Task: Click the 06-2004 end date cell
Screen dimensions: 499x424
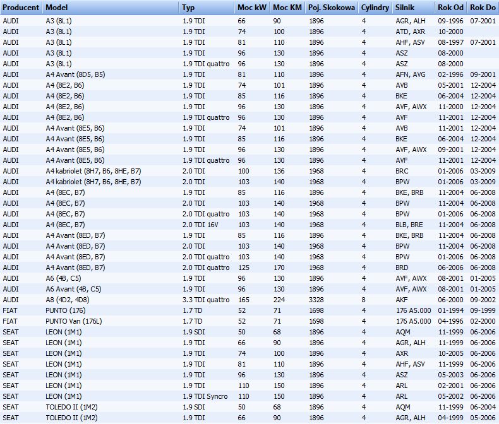Action: click(x=483, y=407)
